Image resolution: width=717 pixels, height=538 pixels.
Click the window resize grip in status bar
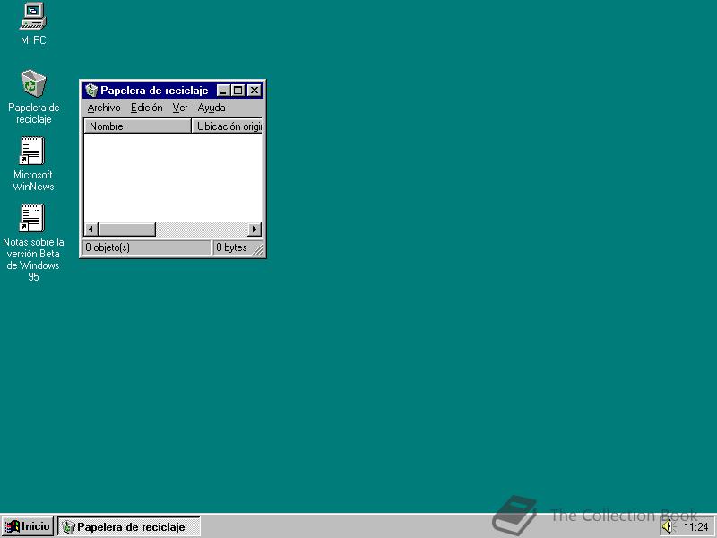click(258, 249)
